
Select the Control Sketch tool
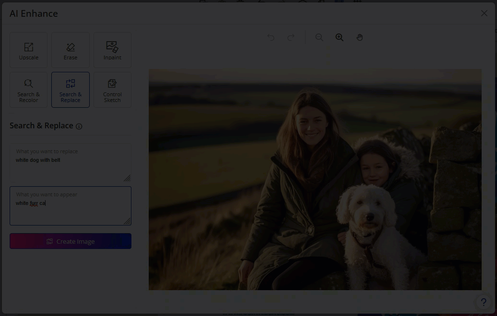pyautogui.click(x=112, y=90)
